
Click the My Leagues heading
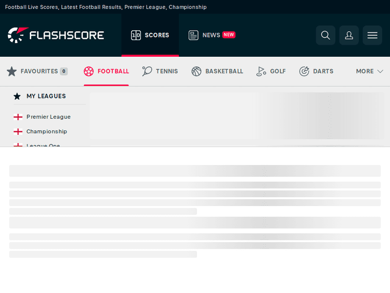(x=46, y=96)
